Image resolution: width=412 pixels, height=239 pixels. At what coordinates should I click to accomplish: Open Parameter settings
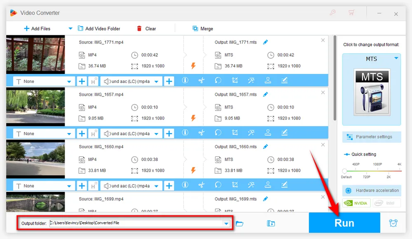pyautogui.click(x=372, y=137)
